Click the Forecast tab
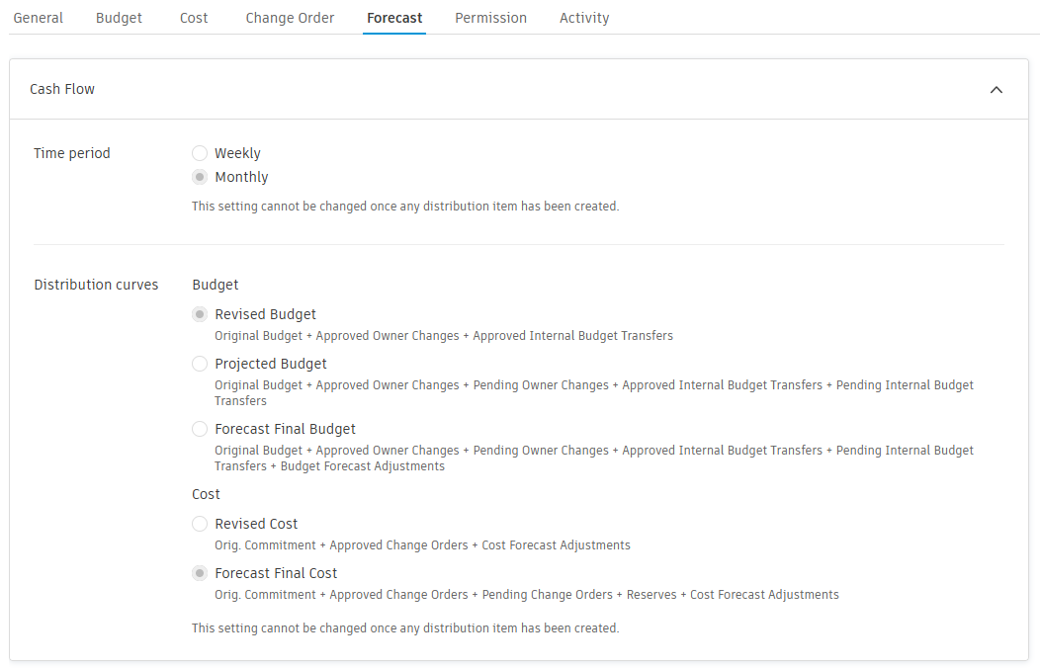 [x=394, y=18]
